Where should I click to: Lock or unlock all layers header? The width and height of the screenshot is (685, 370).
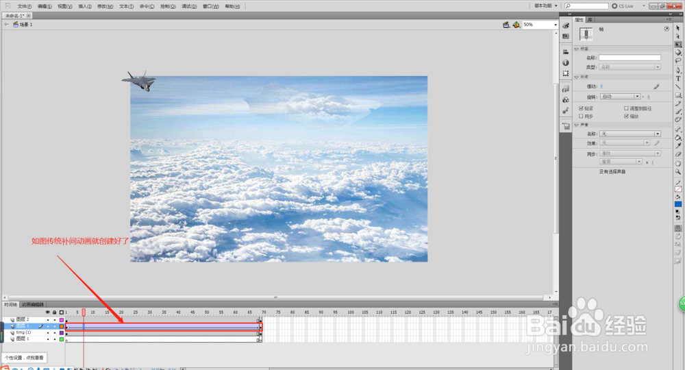[55, 312]
